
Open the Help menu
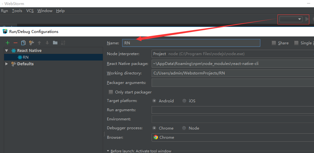[x=60, y=11]
